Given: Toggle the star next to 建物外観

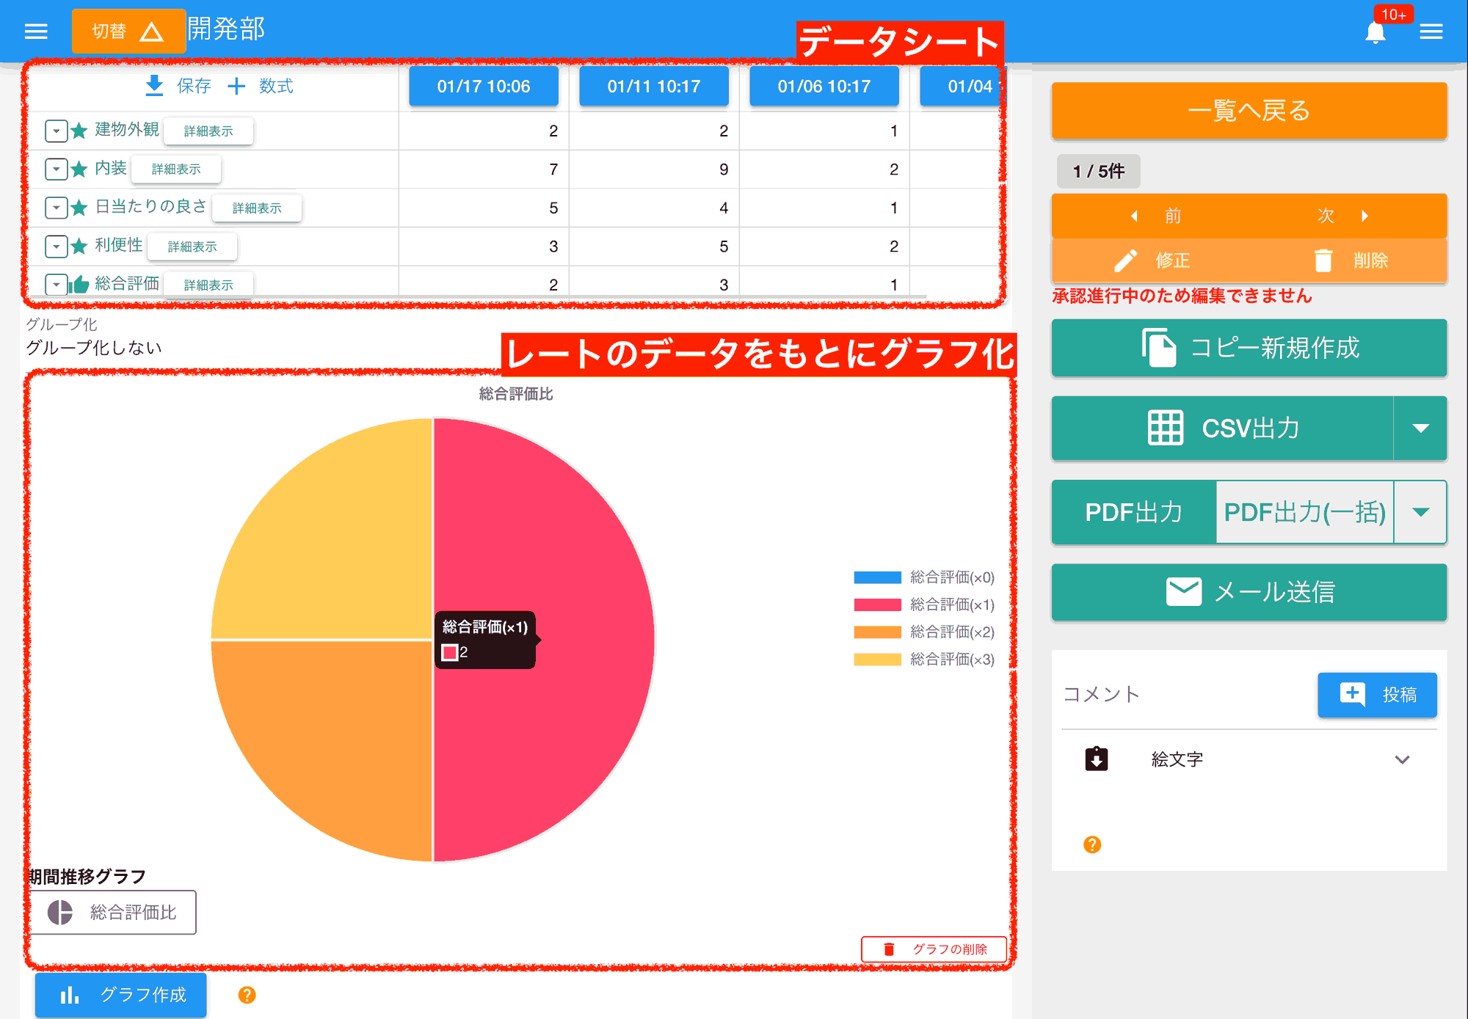Looking at the screenshot, I should coord(79,131).
